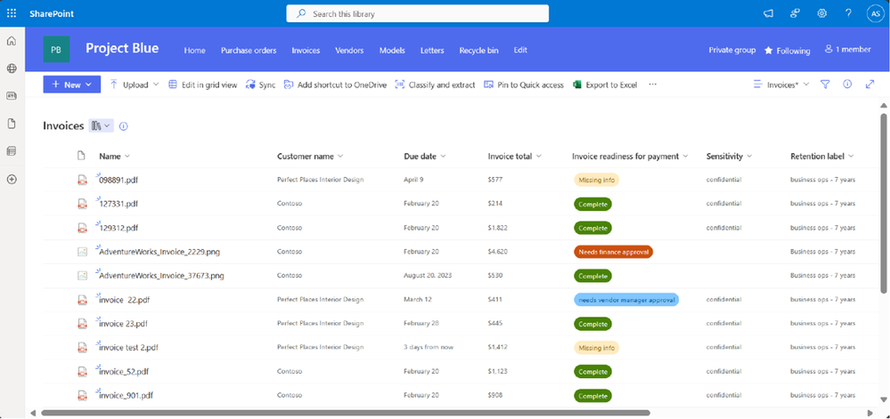
Task: Click the $4,620 invoice total cell
Action: click(497, 252)
